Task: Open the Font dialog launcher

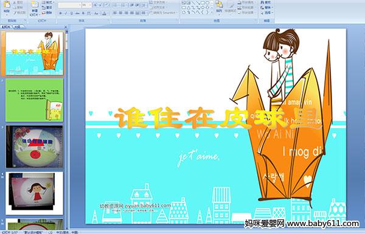Action: click(x=109, y=21)
